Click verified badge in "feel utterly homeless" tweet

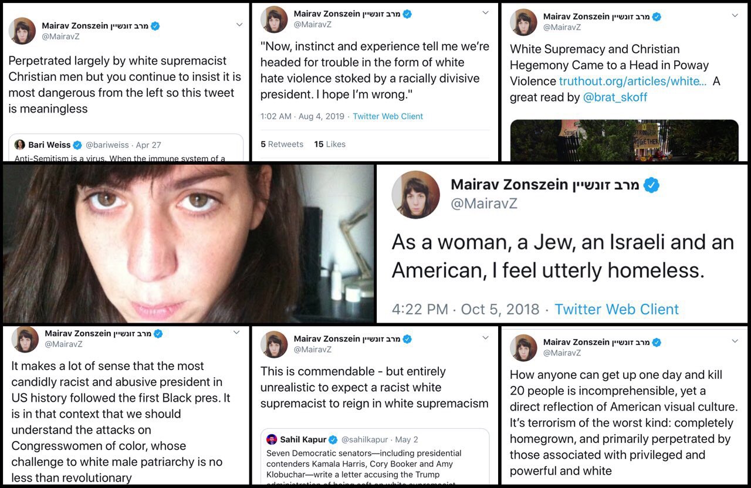[x=651, y=185]
